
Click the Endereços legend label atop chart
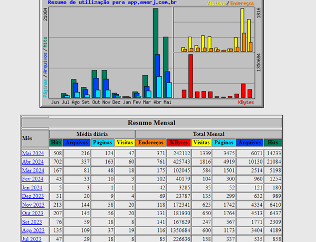[x=242, y=3]
